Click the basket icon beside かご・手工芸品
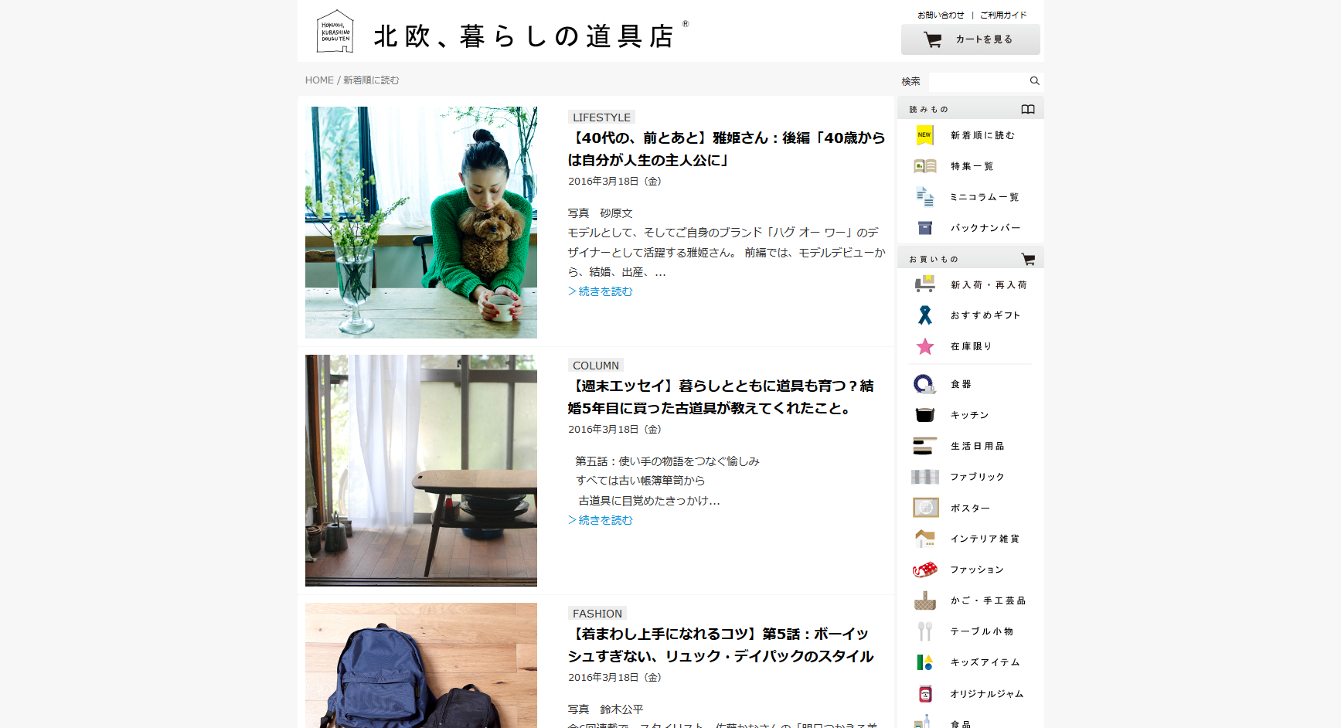1341x728 pixels. click(x=924, y=600)
